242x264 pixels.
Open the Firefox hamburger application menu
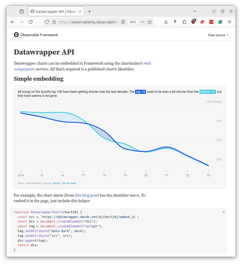(229, 22)
